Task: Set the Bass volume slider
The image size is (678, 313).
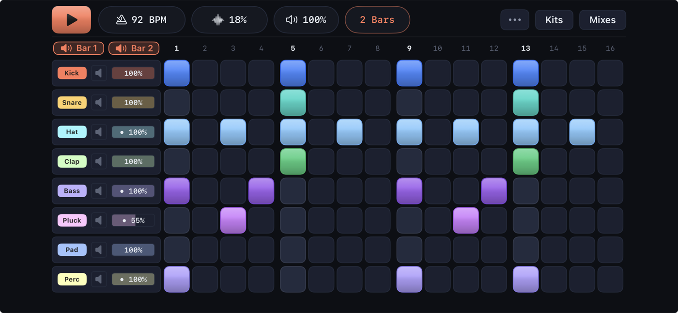Action: point(133,191)
